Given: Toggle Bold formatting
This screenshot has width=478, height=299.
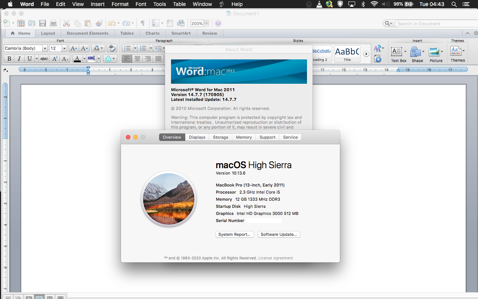Looking at the screenshot, I should pyautogui.click(x=9, y=59).
